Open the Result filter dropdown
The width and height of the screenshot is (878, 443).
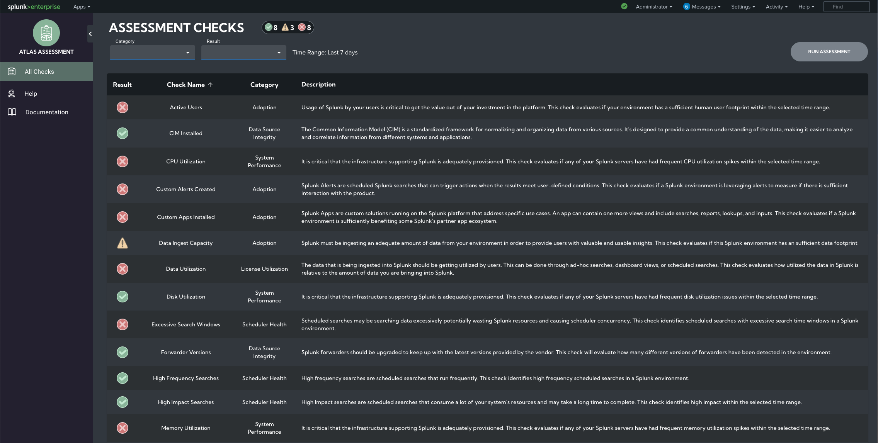tap(243, 52)
